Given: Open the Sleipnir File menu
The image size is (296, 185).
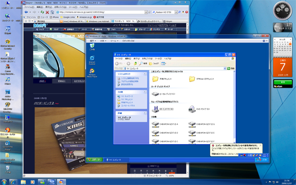Looking at the screenshot, I should [29, 7].
